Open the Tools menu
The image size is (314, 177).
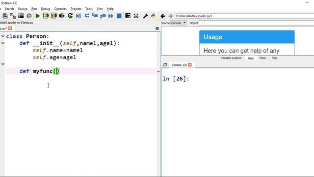point(89,9)
